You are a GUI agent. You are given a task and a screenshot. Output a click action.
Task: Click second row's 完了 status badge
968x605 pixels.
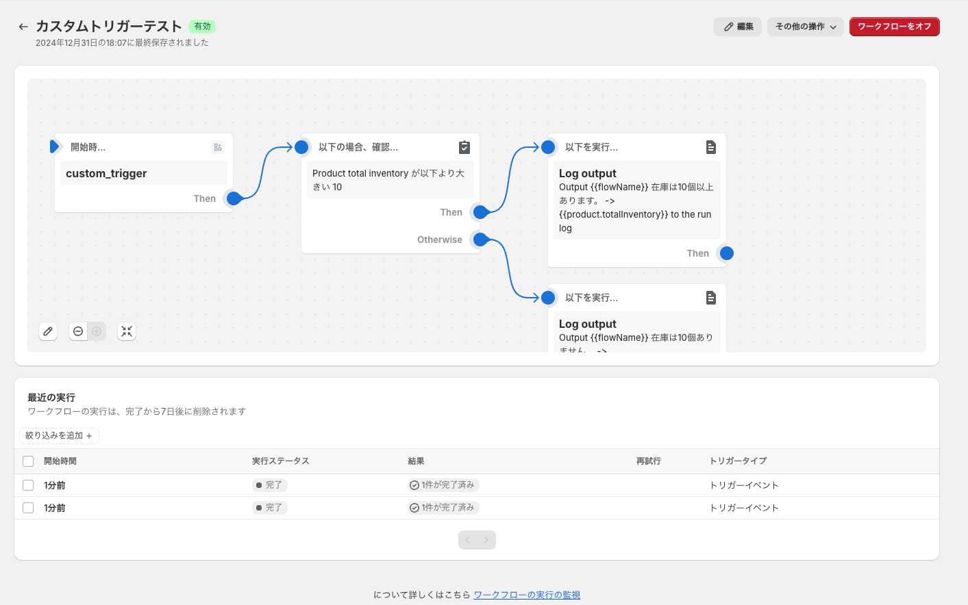269,508
